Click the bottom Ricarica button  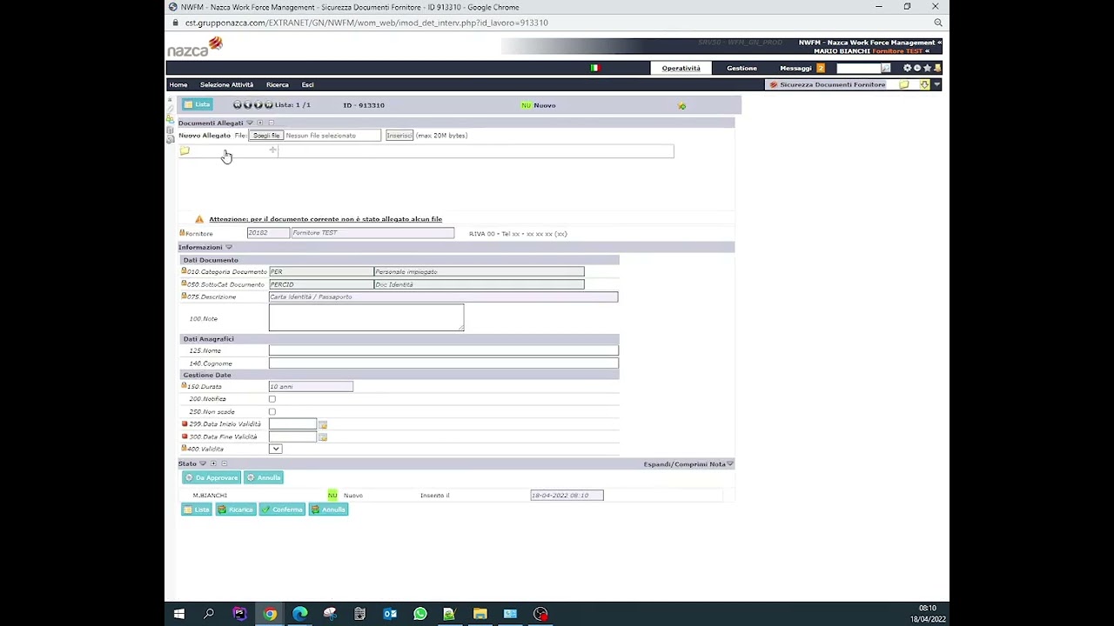236,509
